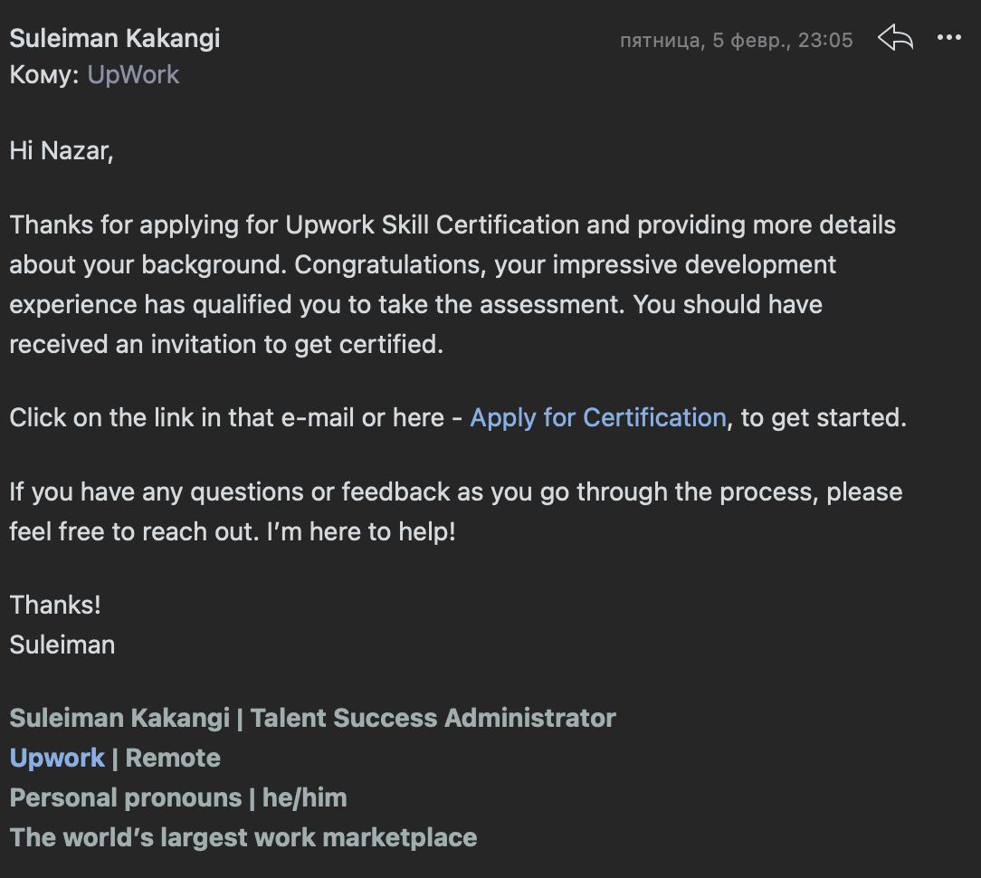Click the paragraph If you have any questions
Viewport: 981px width, 878px height.
pyautogui.click(x=456, y=511)
